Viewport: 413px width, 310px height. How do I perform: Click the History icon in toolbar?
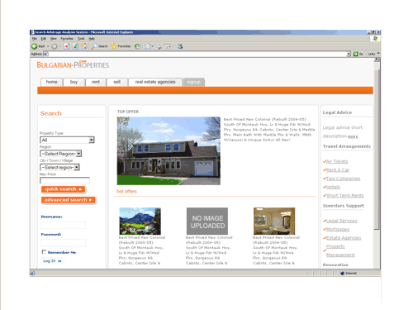[137, 46]
